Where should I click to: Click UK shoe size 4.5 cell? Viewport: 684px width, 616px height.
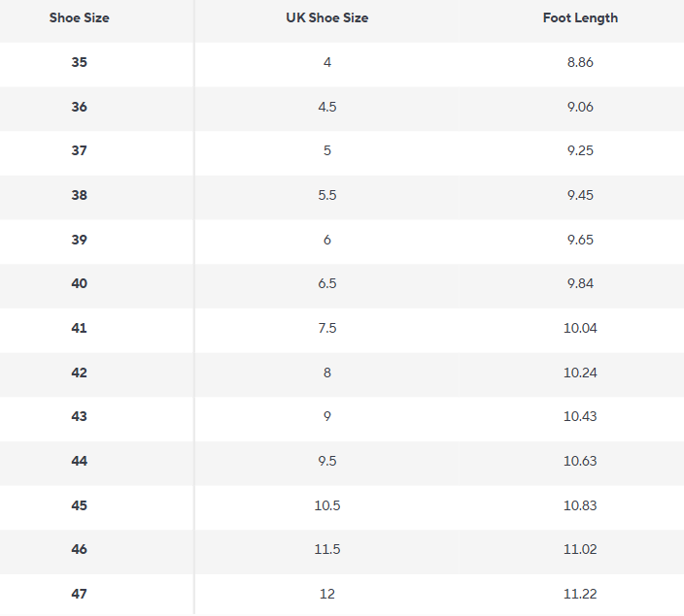(327, 107)
